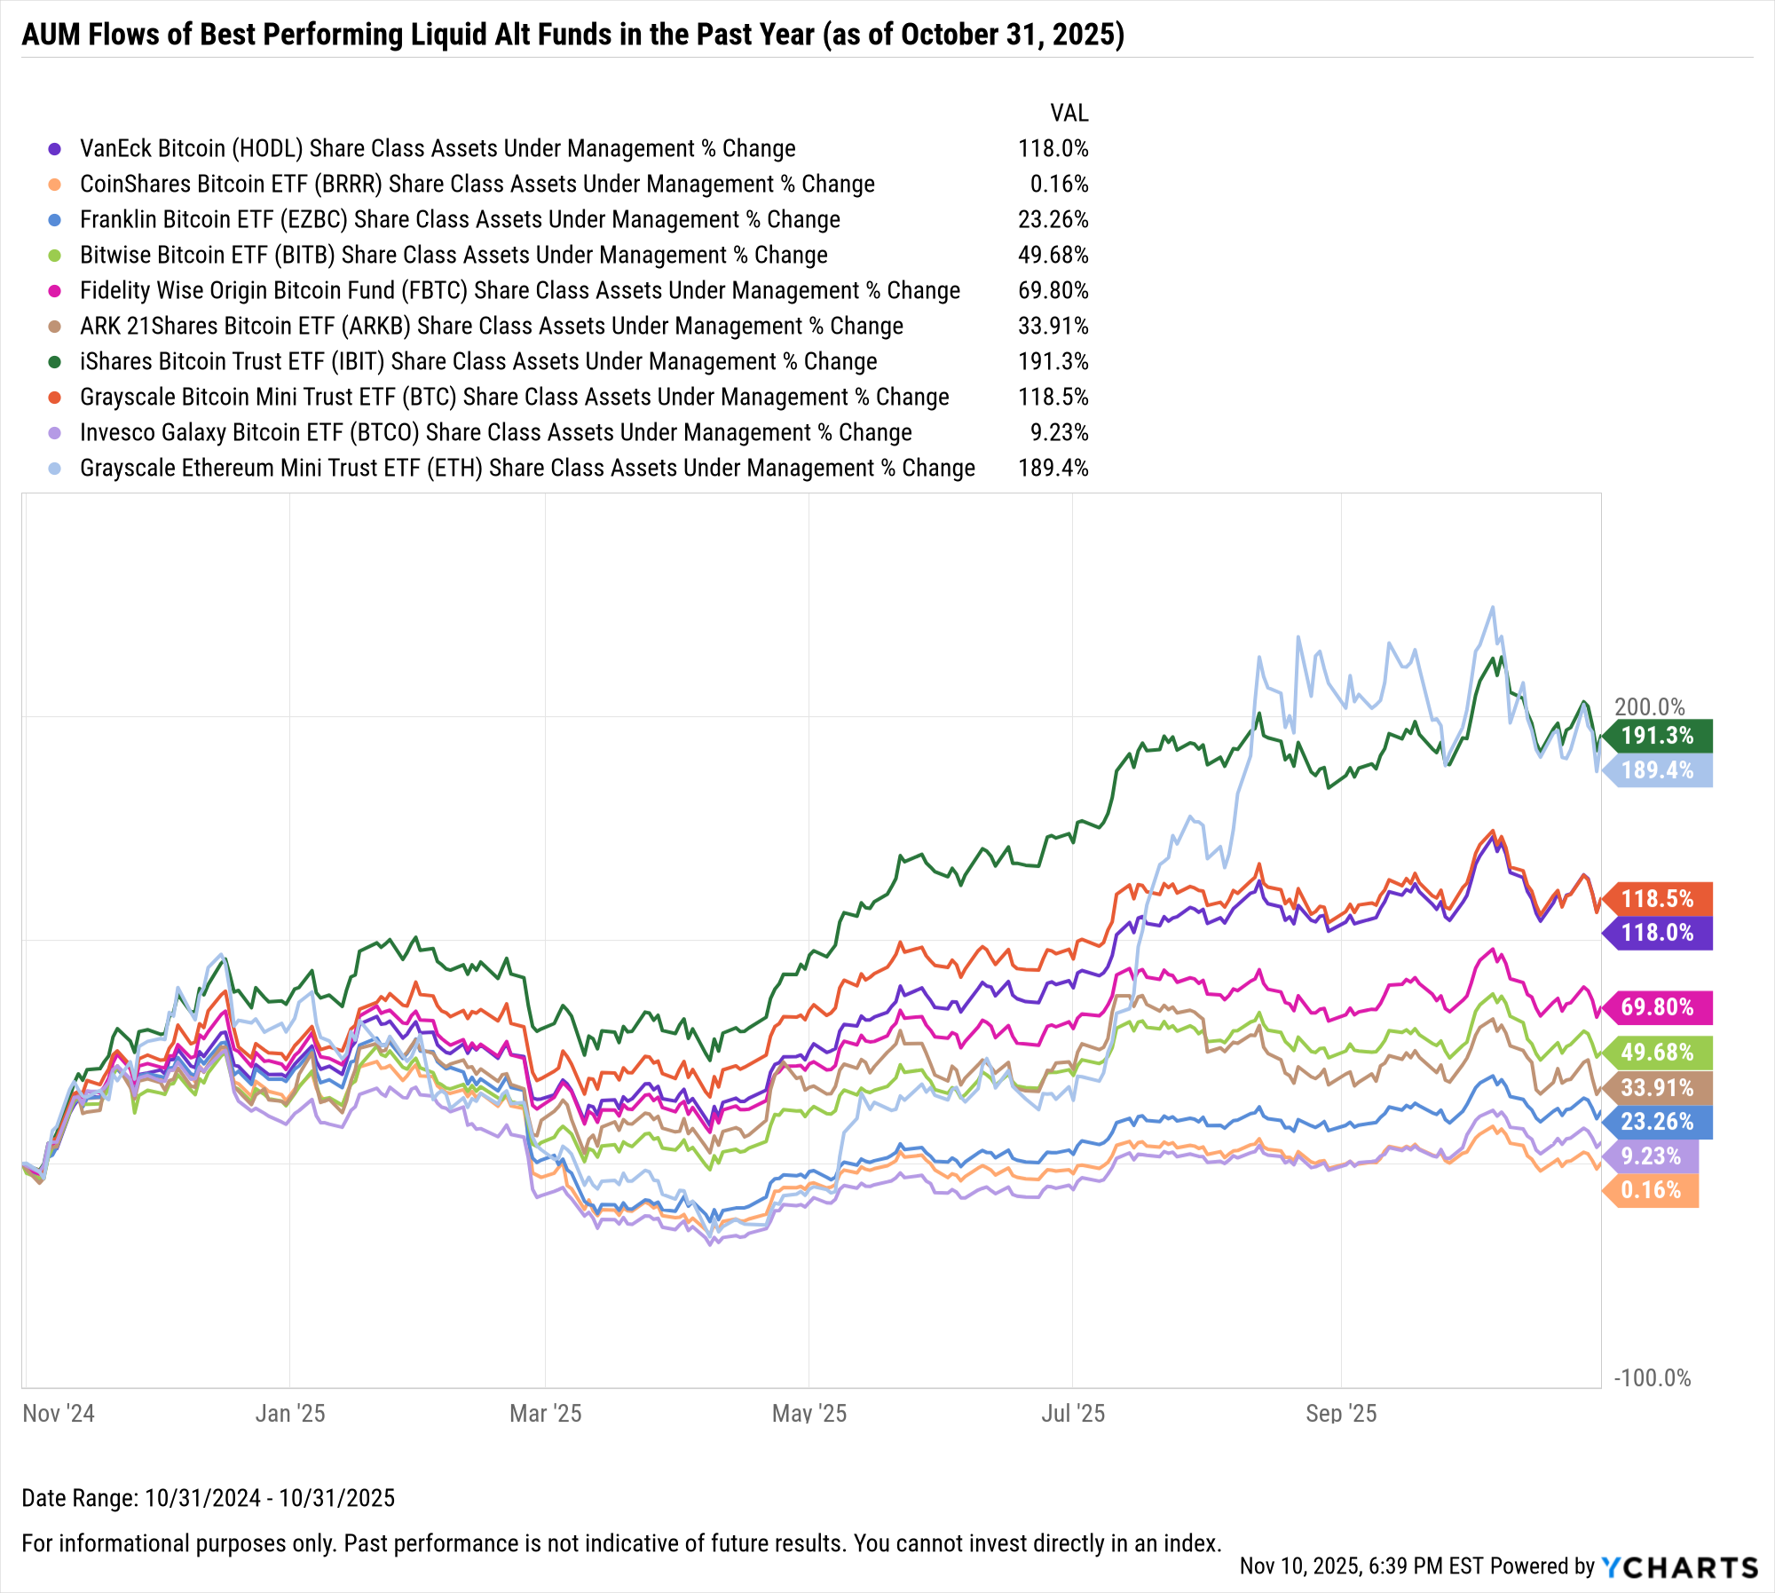
Task: Click the VAL column header
Action: [x=1069, y=114]
